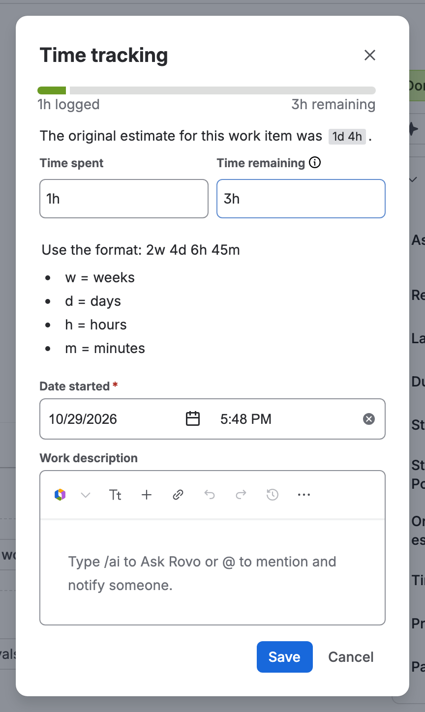The height and width of the screenshot is (712, 425).
Task: Click 'Use the format: 2w 4d 6h 45m' text
Action: click(x=141, y=250)
